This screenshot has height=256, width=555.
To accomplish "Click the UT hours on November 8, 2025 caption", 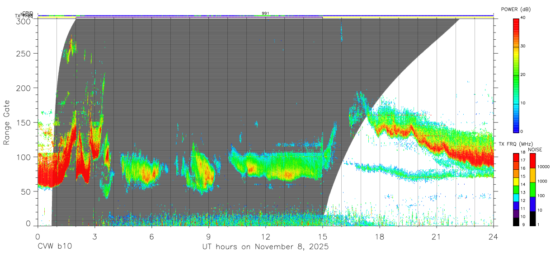I will [x=265, y=247].
